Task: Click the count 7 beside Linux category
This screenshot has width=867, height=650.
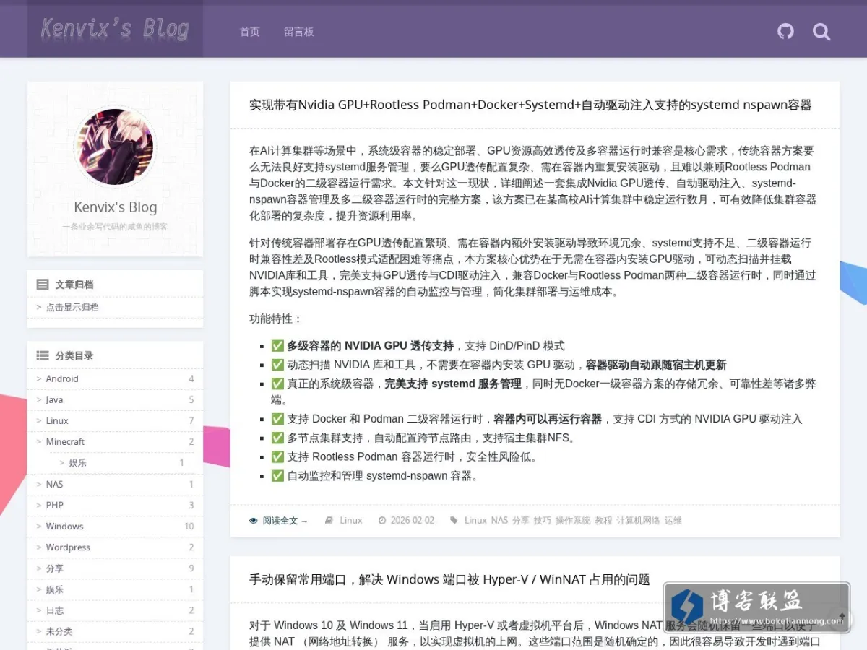Action: click(191, 420)
